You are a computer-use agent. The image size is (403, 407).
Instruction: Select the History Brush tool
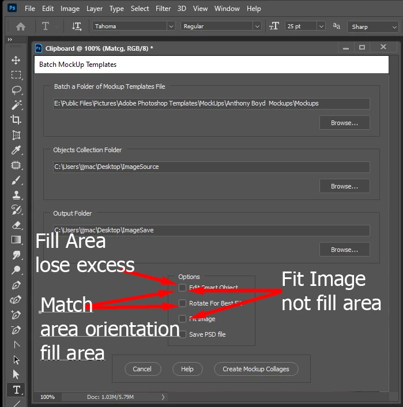(x=16, y=210)
